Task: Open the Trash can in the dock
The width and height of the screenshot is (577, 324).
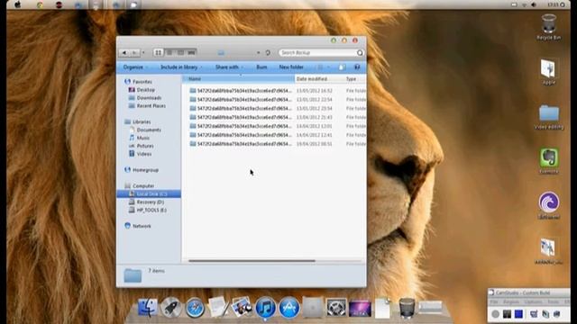Action: [407, 308]
